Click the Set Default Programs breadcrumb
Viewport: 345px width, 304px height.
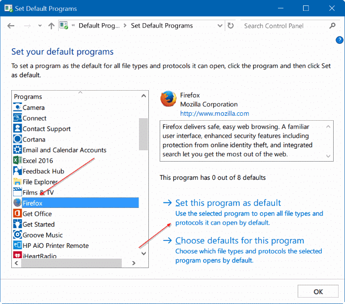tap(162, 26)
